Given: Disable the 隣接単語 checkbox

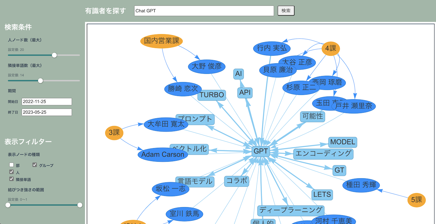Looking at the screenshot, I should [11, 179].
